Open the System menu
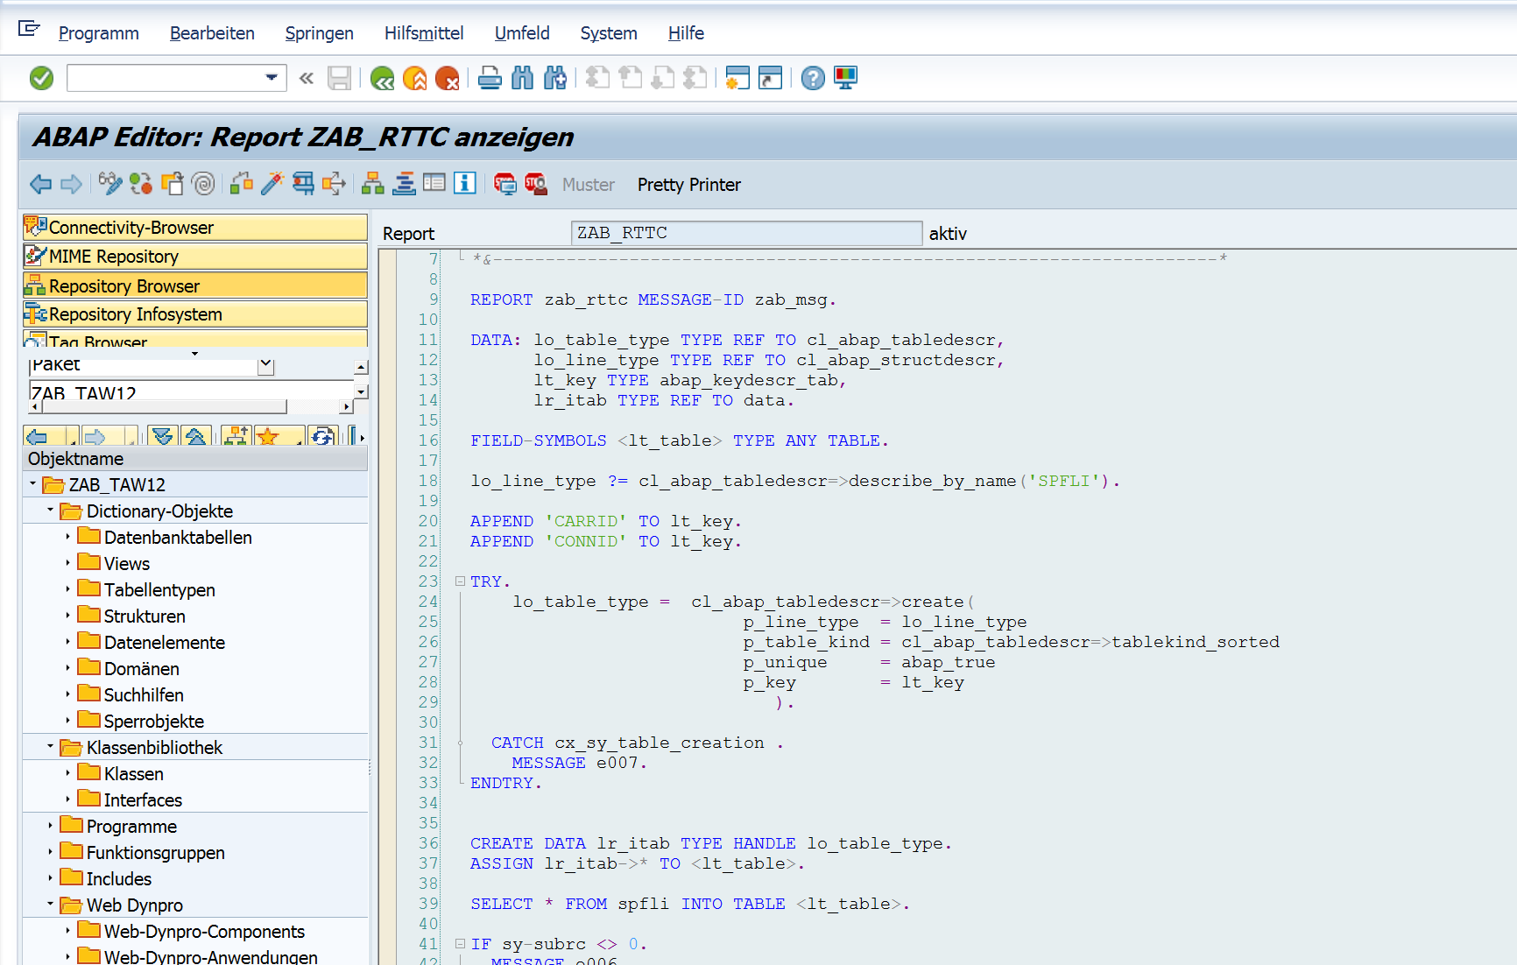This screenshot has height=965, width=1517. coord(609,33)
